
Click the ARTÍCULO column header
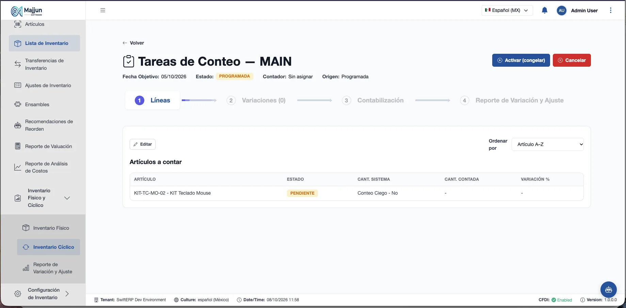(145, 179)
